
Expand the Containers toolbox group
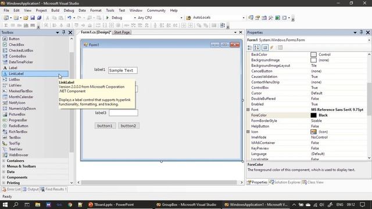[3, 161]
